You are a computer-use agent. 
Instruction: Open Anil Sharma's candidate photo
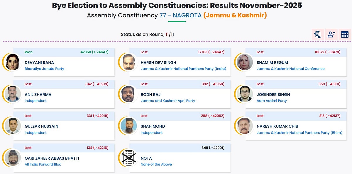pyautogui.click(x=12, y=94)
